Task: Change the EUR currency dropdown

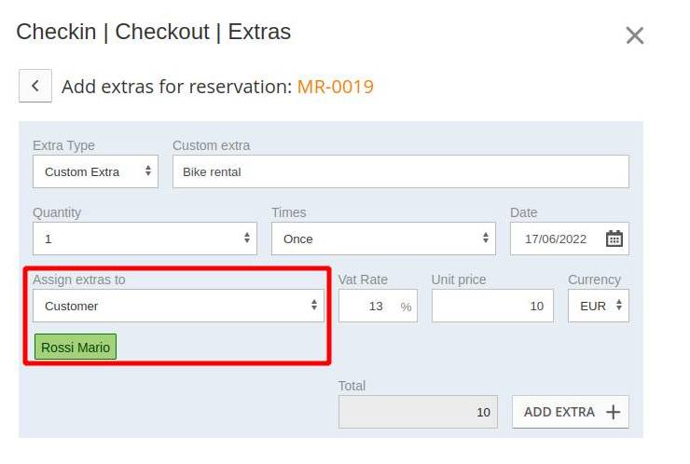Action: tap(599, 306)
